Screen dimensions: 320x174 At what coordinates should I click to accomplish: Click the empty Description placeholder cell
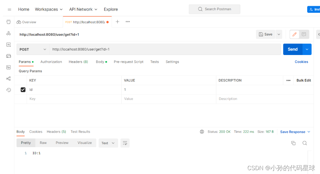point(265,99)
